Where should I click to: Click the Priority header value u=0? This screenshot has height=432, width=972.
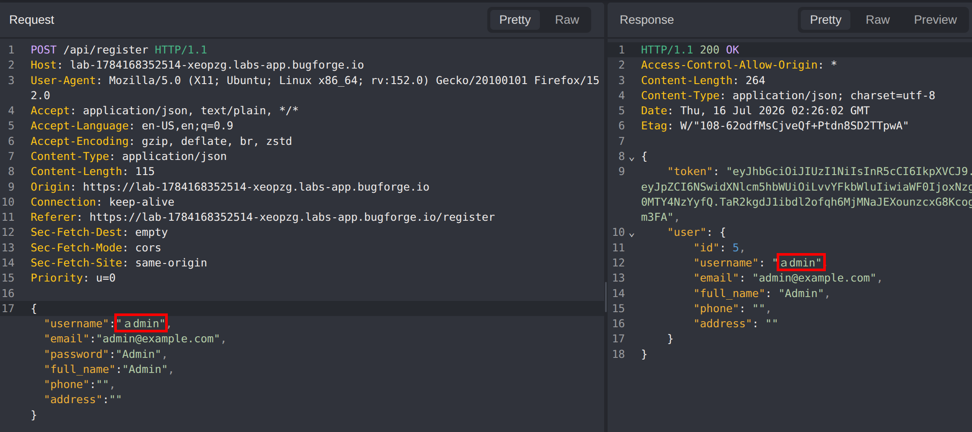click(x=106, y=278)
